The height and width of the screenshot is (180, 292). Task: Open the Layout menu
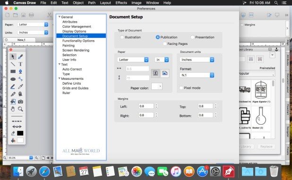pos(105,3)
